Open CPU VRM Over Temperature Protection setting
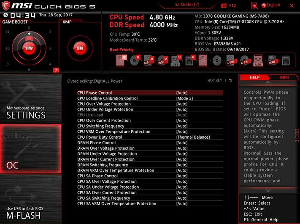 pyautogui.click(x=150, y=132)
